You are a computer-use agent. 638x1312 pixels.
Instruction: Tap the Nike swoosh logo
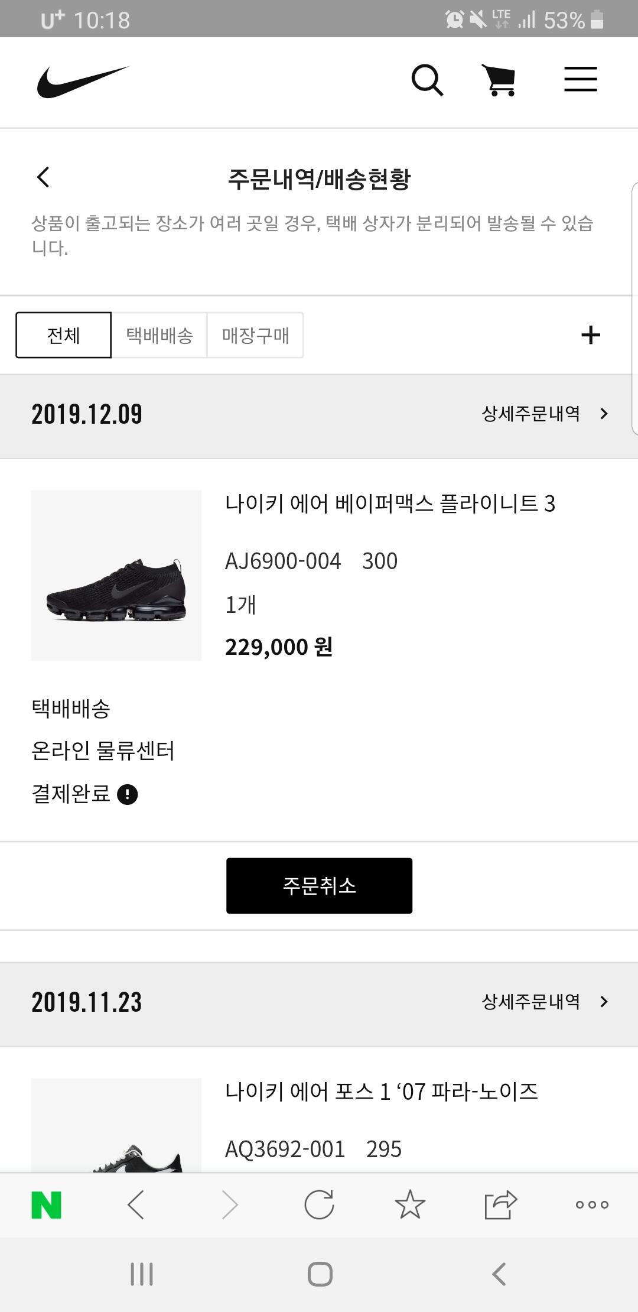[x=83, y=82]
